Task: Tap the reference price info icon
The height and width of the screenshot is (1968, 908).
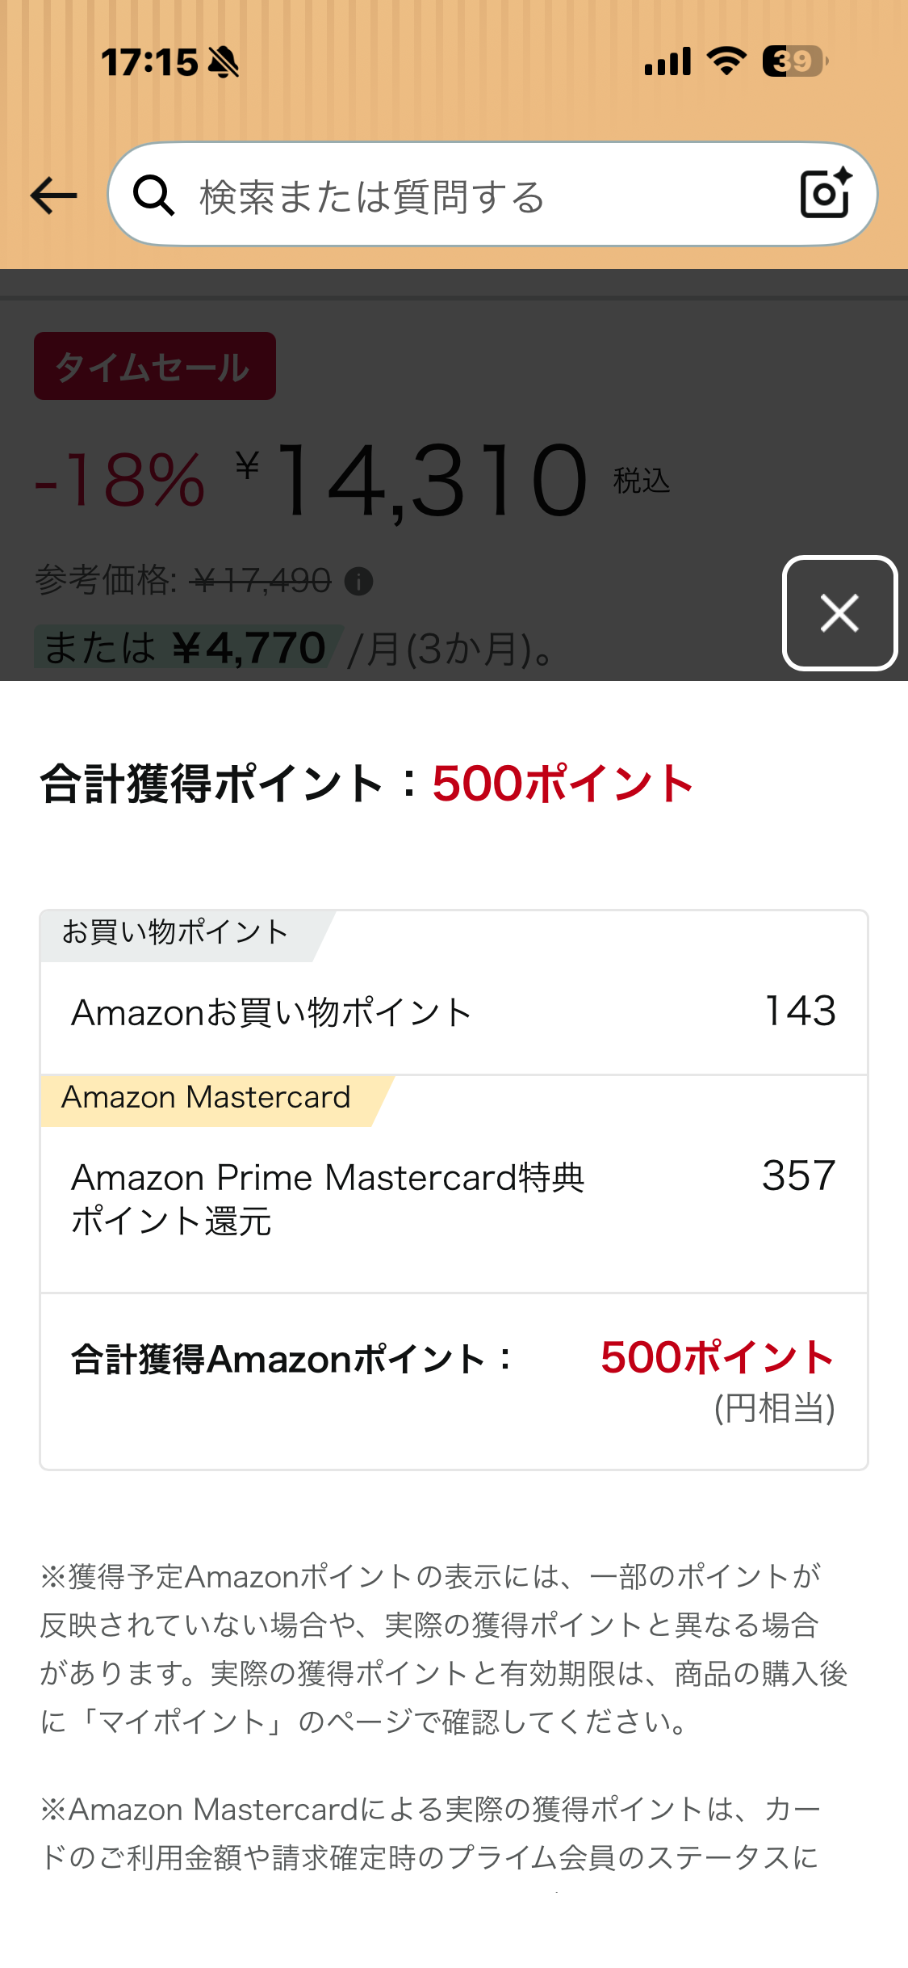Action: pyautogui.click(x=358, y=581)
